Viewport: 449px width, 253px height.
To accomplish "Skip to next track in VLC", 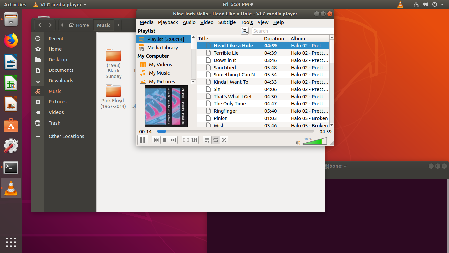I will coord(173,140).
